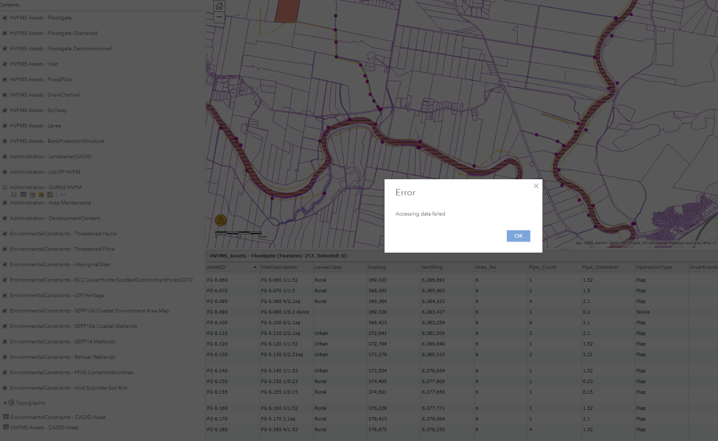Open EnvironmentalConstraints - CADID Asset table icon

6,417
